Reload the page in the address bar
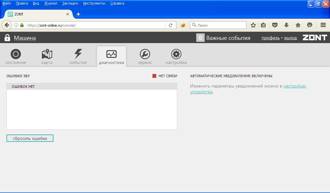Screen dimensions: 330x193 (x=171, y=25)
